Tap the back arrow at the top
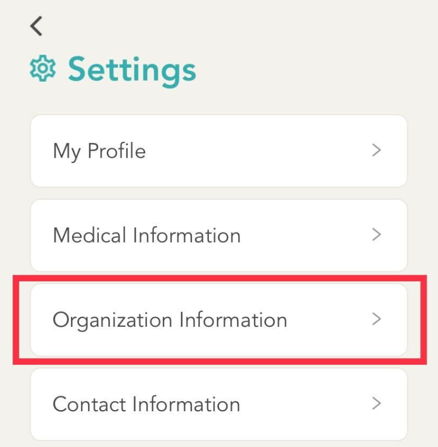The width and height of the screenshot is (438, 447). point(36,26)
